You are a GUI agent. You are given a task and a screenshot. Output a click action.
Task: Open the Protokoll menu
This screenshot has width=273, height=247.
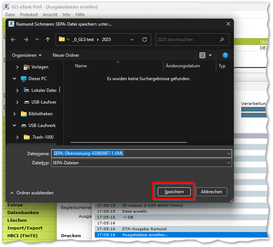click(29, 15)
